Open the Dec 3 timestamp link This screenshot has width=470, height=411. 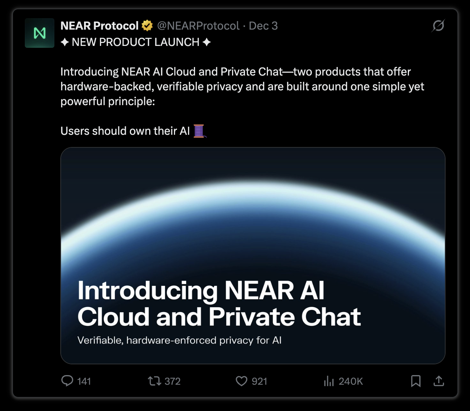point(263,26)
